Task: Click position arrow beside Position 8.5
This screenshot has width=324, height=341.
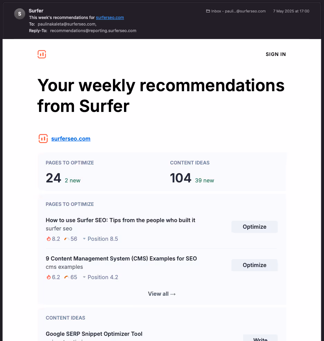Action: tap(84, 239)
